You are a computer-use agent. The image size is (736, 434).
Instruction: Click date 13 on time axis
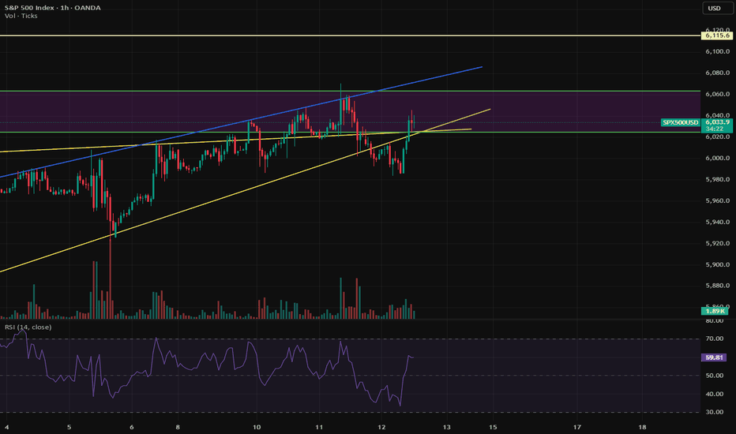(x=446, y=428)
